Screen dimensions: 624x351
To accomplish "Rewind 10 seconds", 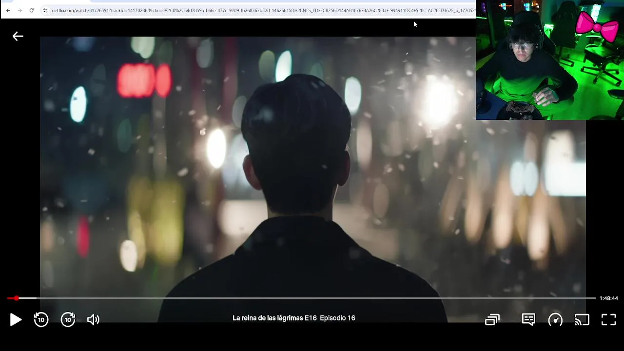I will coord(41,320).
